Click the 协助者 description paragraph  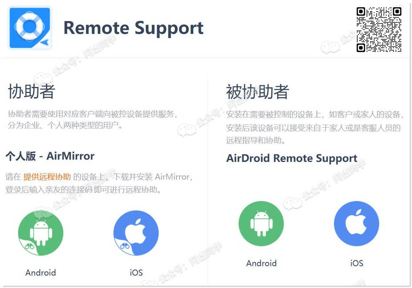click(93, 120)
